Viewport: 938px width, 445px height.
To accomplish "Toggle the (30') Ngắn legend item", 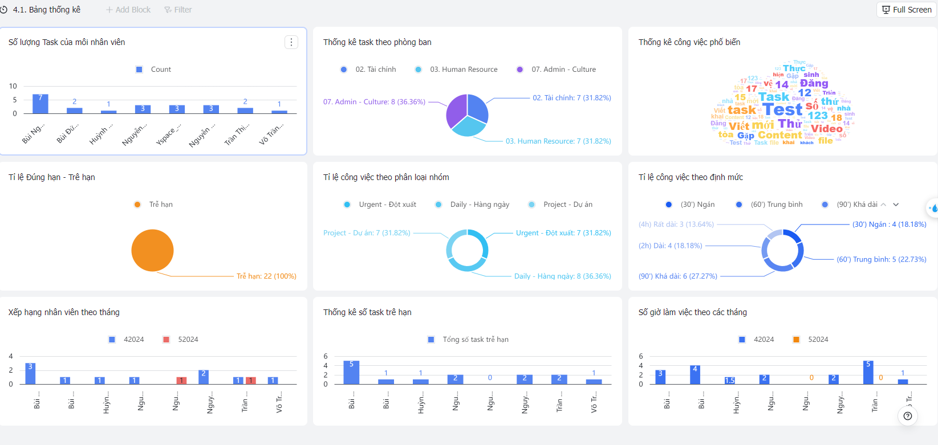I will [690, 205].
